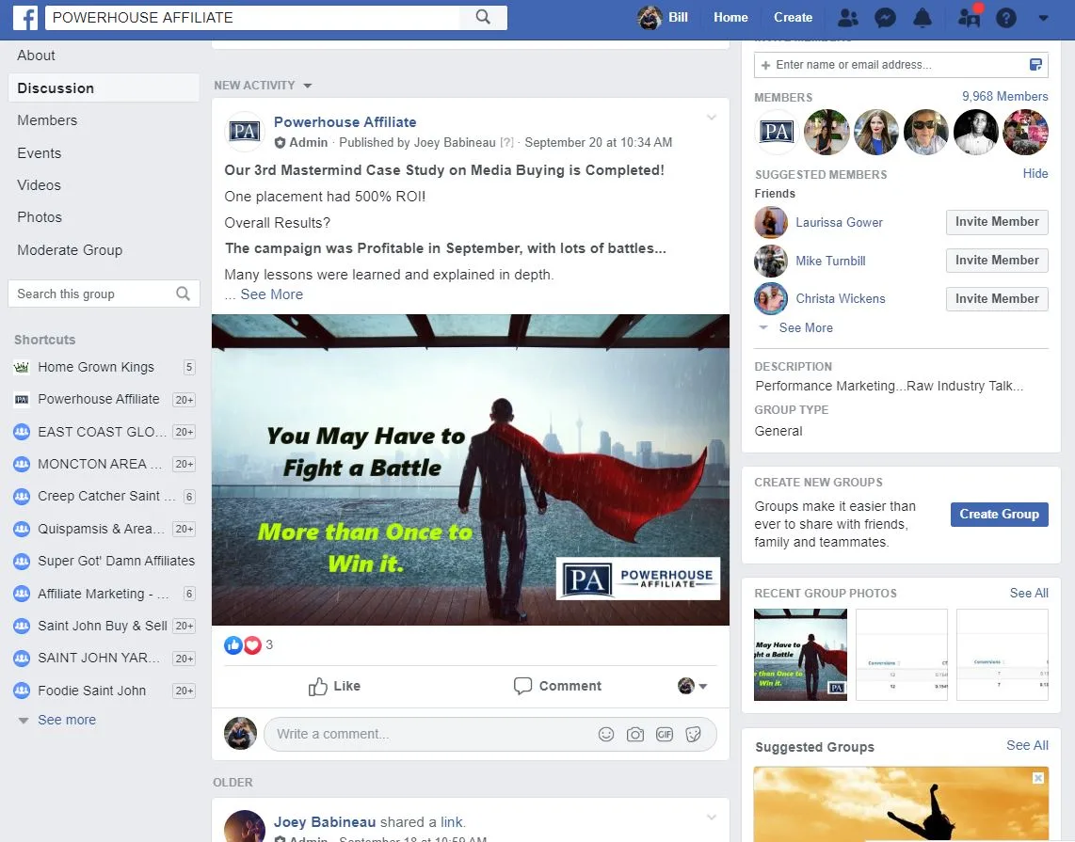
Task: Open Friend Requests icon in top bar
Action: pyautogui.click(x=848, y=18)
